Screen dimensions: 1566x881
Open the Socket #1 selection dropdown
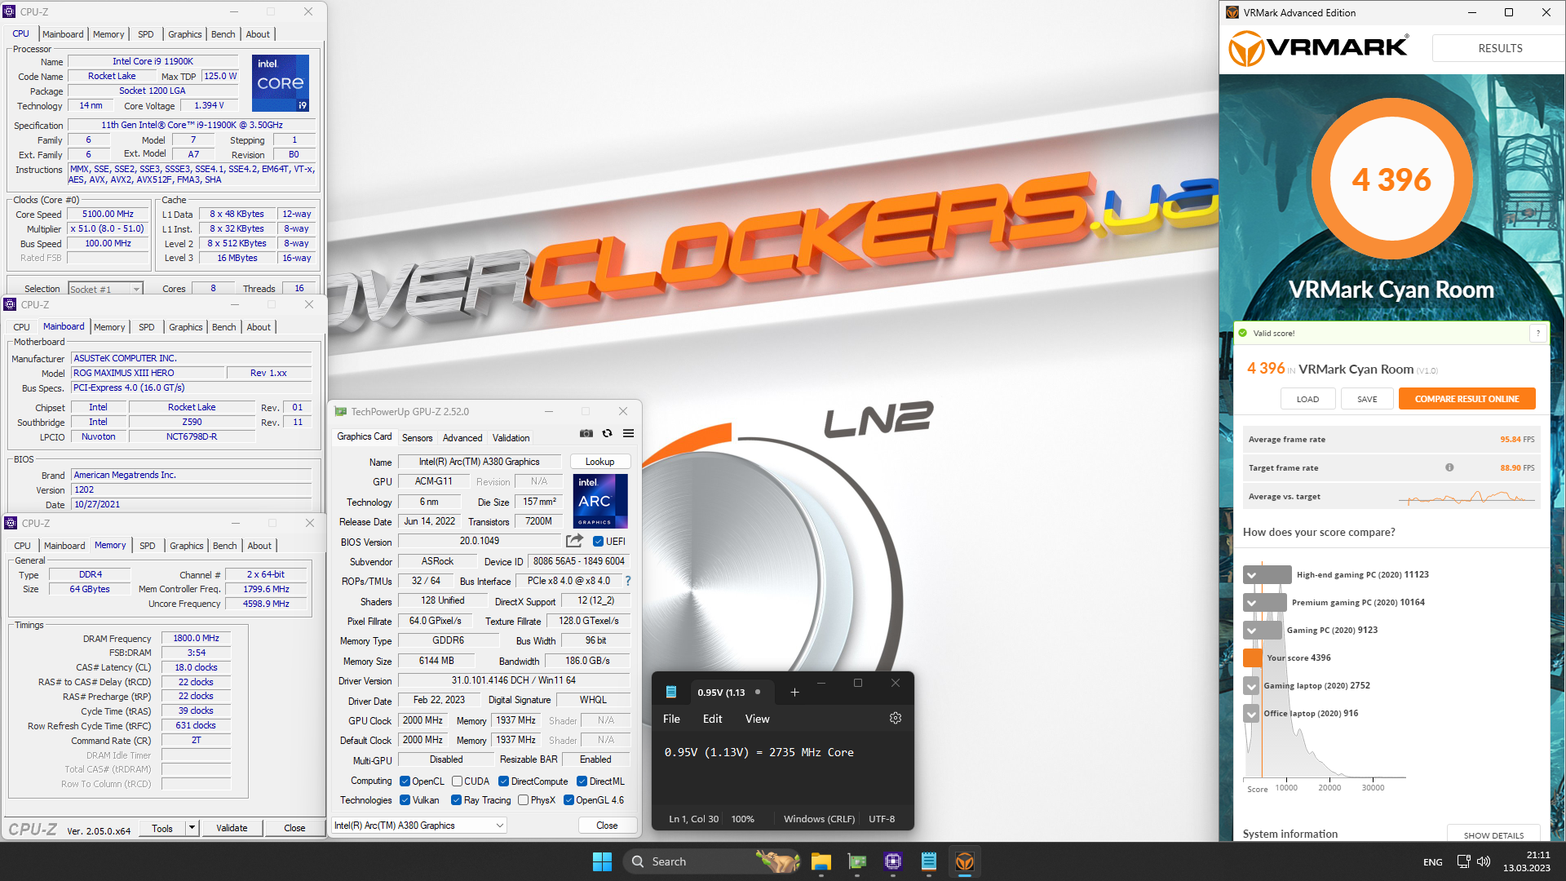coord(105,289)
